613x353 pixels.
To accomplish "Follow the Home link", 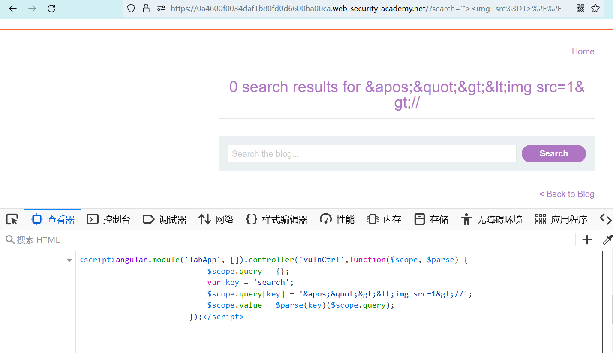I will (x=583, y=51).
